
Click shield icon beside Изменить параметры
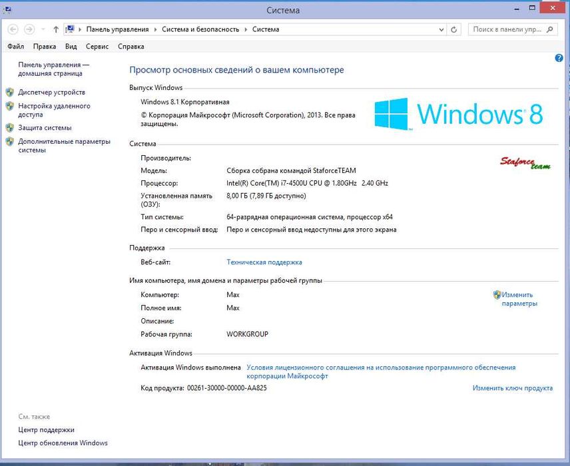click(x=497, y=295)
